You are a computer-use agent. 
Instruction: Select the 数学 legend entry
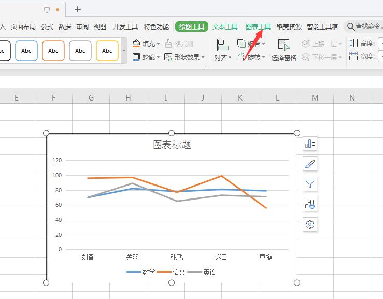[x=141, y=272]
